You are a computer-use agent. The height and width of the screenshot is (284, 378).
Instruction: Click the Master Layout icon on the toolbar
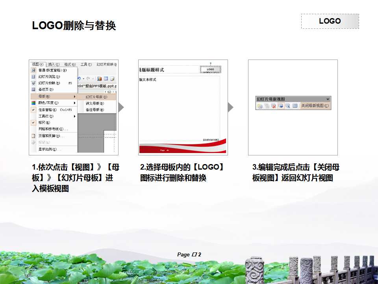[296, 106]
